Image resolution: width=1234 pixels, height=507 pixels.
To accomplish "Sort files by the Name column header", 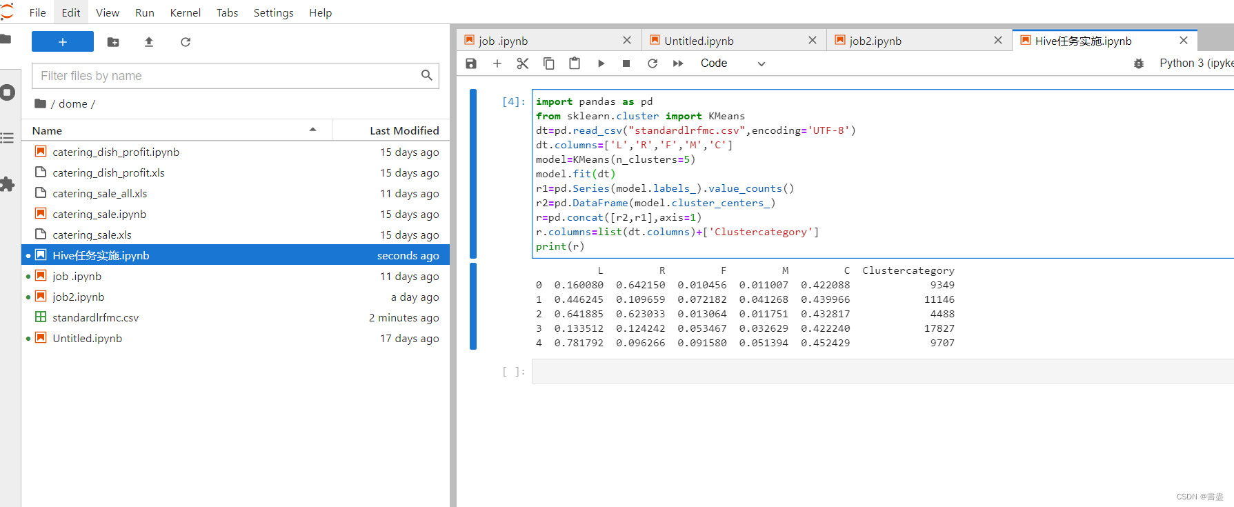I will click(x=177, y=130).
